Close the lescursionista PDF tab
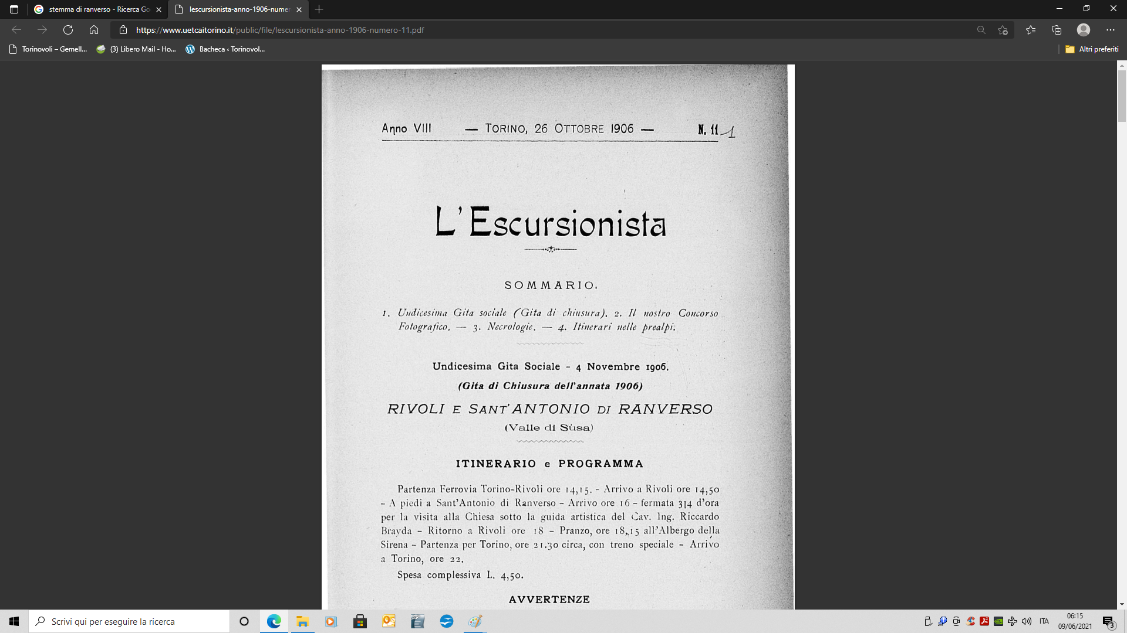This screenshot has height=633, width=1127. (299, 9)
